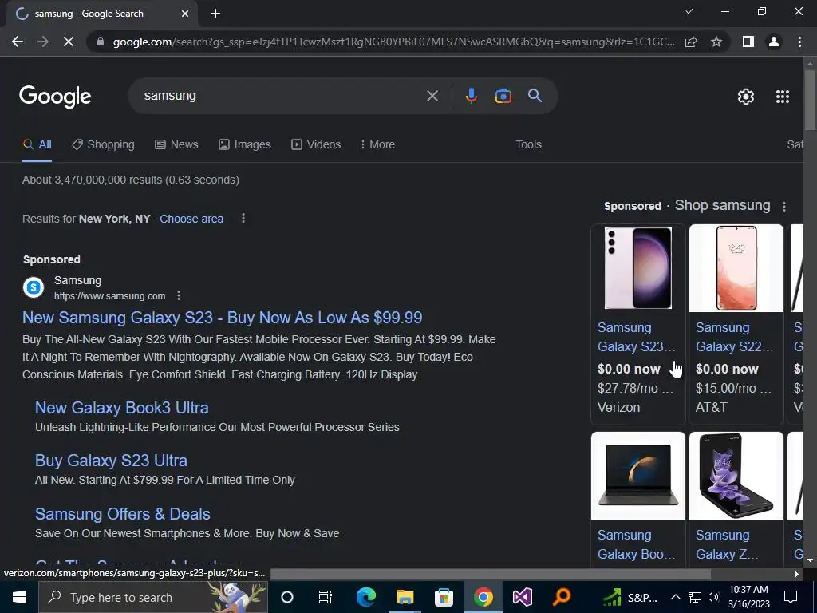This screenshot has width=817, height=613.
Task: Clear the search box with X
Action: click(x=432, y=96)
